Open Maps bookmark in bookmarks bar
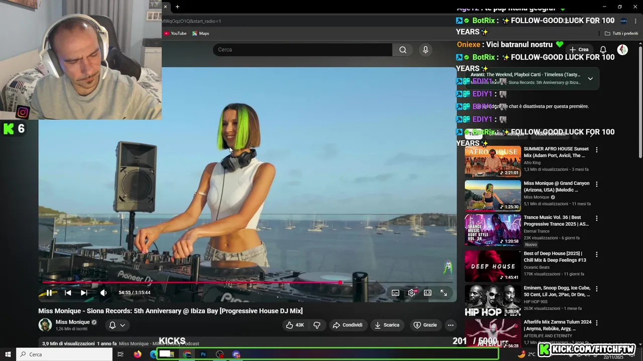Screen dimensions: 643x361 pyautogui.click(x=200, y=34)
